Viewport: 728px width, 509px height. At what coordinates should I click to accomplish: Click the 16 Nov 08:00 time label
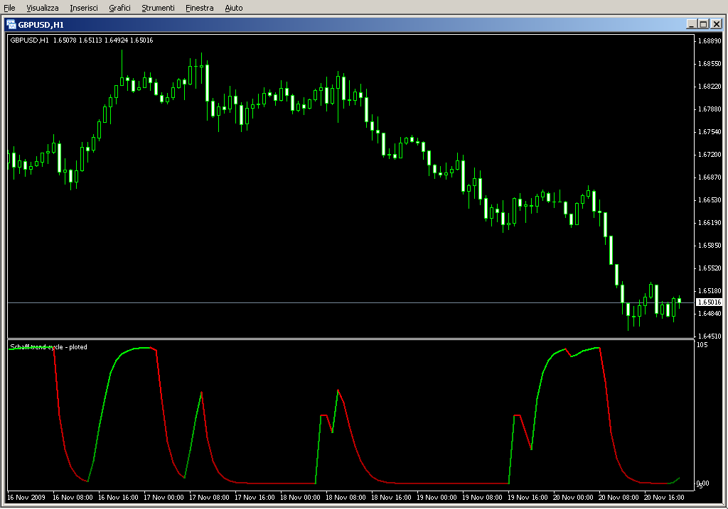tap(73, 498)
